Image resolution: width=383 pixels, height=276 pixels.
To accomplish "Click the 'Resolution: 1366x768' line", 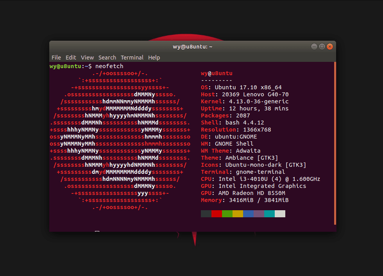I will [x=236, y=130].
